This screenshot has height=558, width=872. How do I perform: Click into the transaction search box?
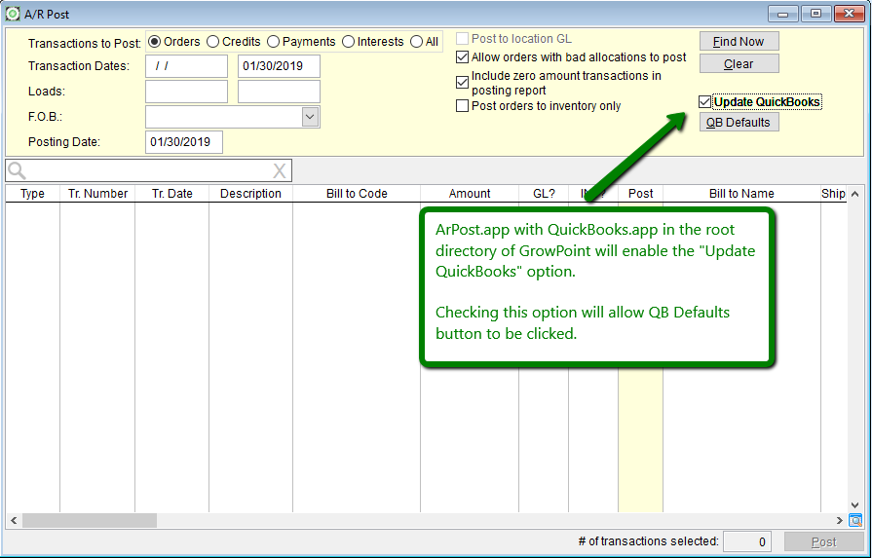coord(148,170)
